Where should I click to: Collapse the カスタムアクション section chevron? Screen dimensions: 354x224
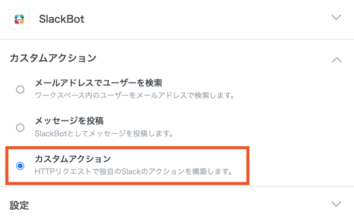(x=337, y=60)
